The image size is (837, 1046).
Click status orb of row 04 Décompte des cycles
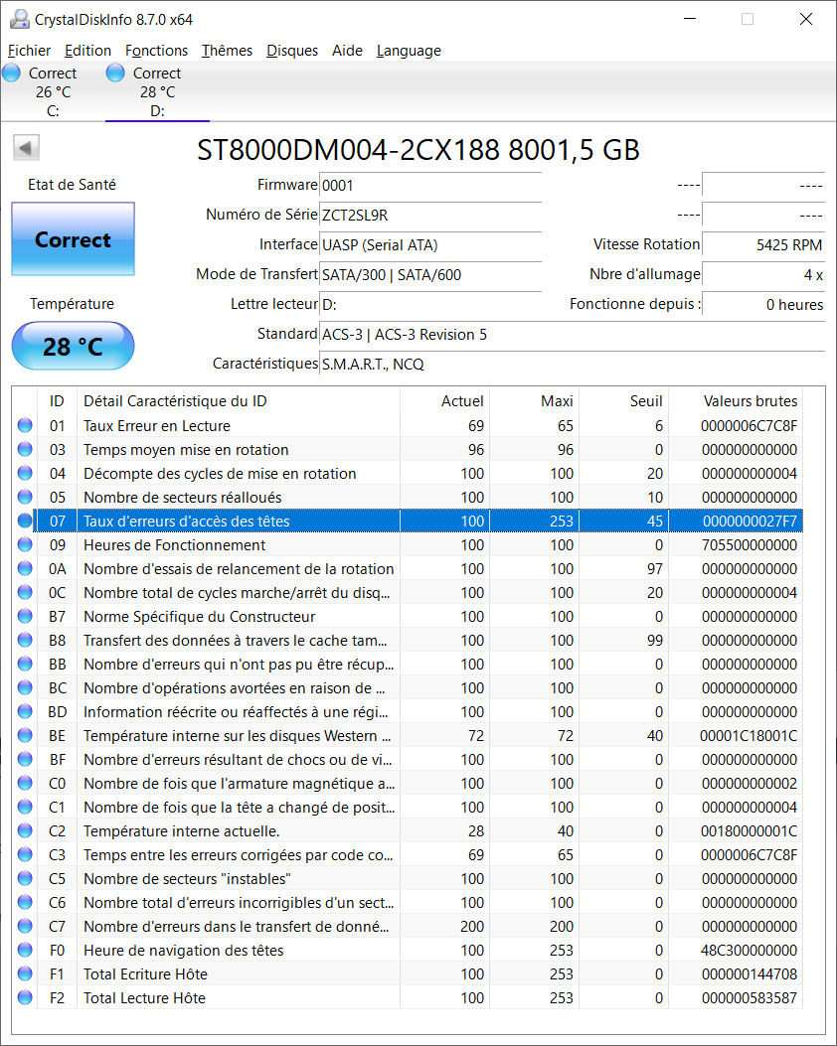(x=25, y=473)
